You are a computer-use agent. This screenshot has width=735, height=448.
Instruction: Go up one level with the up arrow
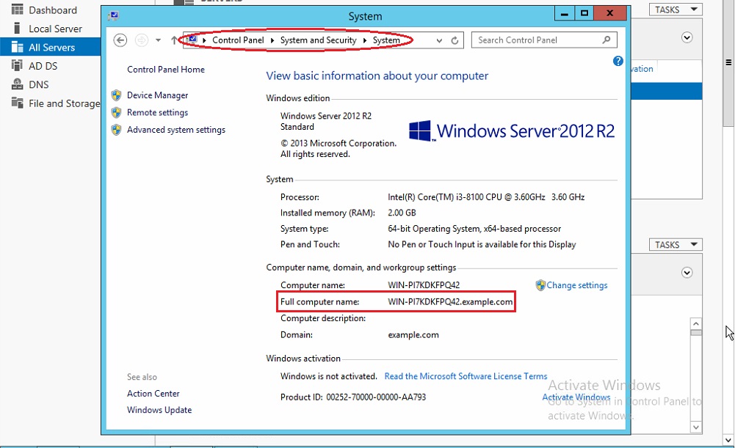(174, 40)
